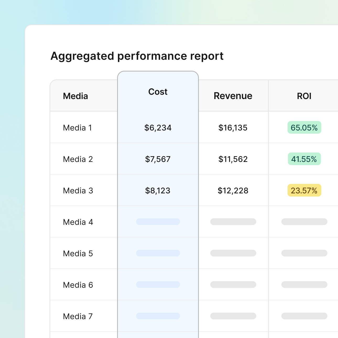Click the green 65.05% ROI badge

[304, 128]
